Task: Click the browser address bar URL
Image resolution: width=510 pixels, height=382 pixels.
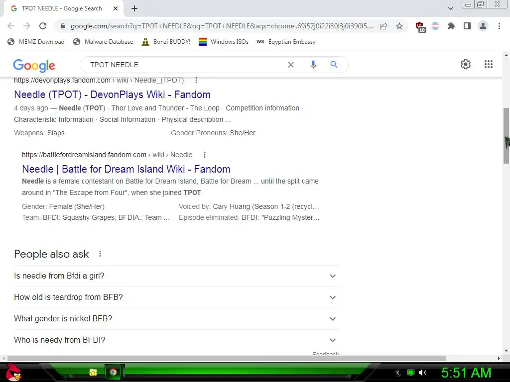Action: pos(222,26)
